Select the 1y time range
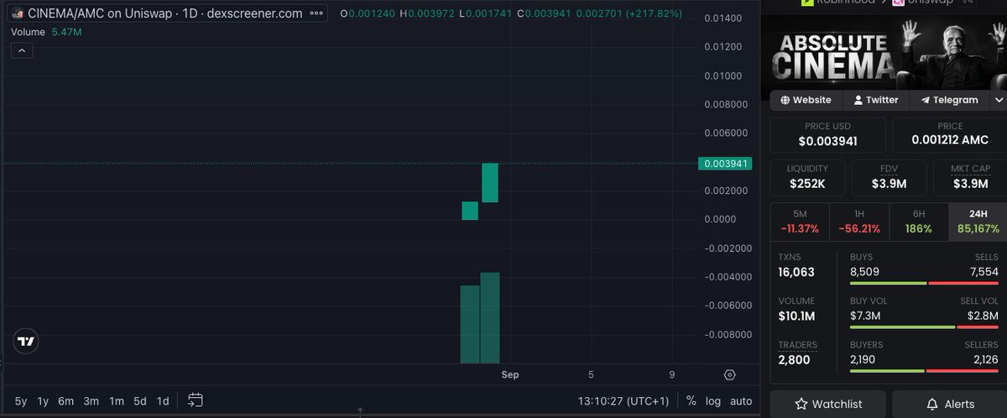Viewport: 1007px width, 418px height. (43, 400)
